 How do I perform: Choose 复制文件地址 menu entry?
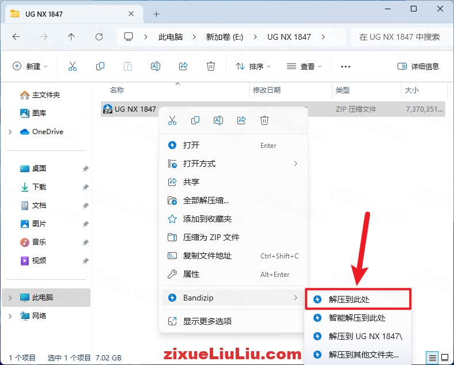(234, 256)
